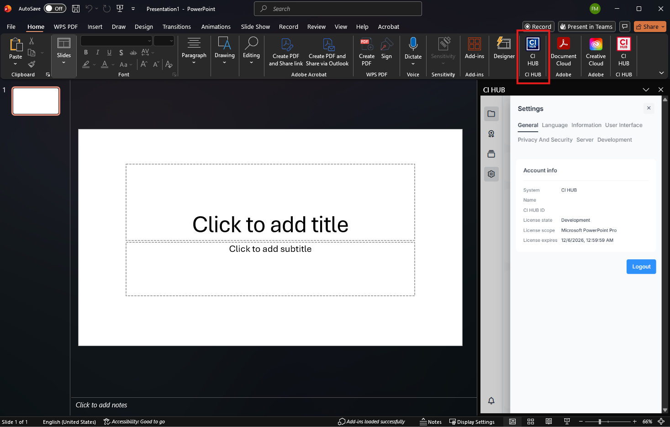This screenshot has width=670, height=427.
Task: Launch Creative Cloud add-in
Action: click(x=596, y=52)
